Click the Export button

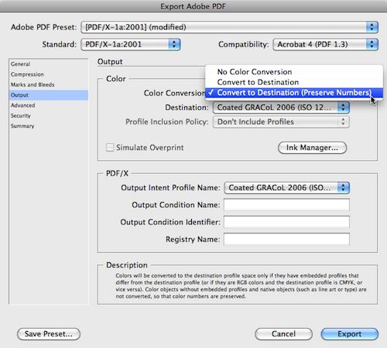(x=350, y=334)
